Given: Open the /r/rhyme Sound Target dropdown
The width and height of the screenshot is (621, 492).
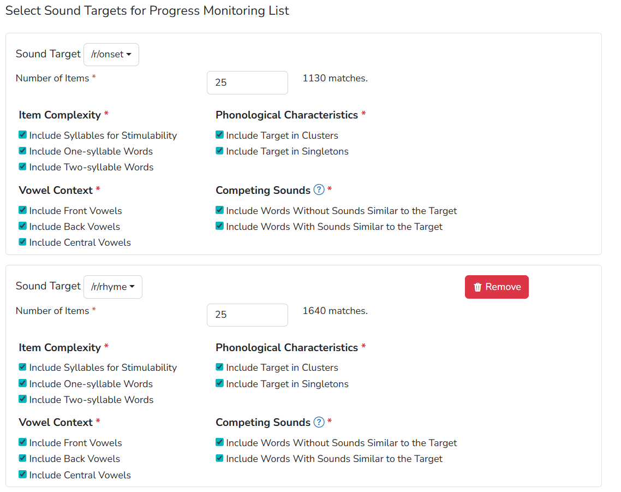Looking at the screenshot, I should click(112, 287).
